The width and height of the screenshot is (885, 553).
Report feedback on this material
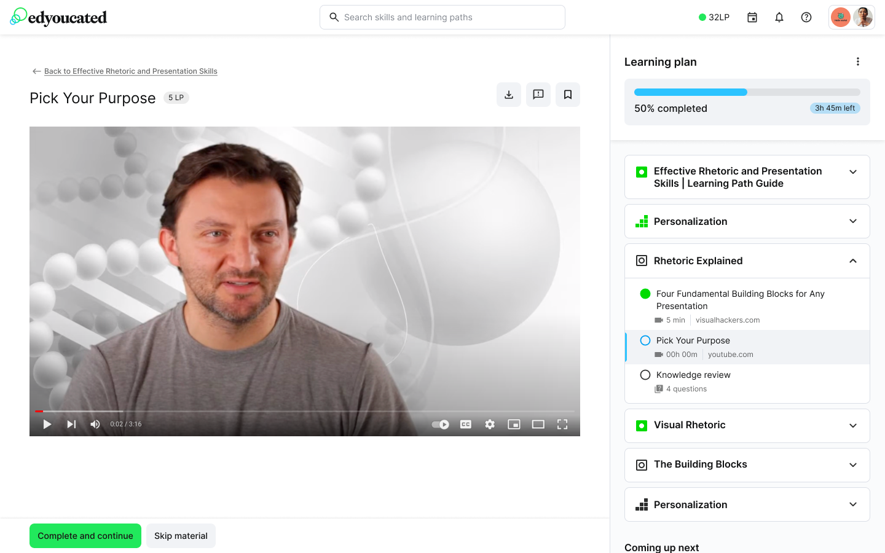coord(538,95)
